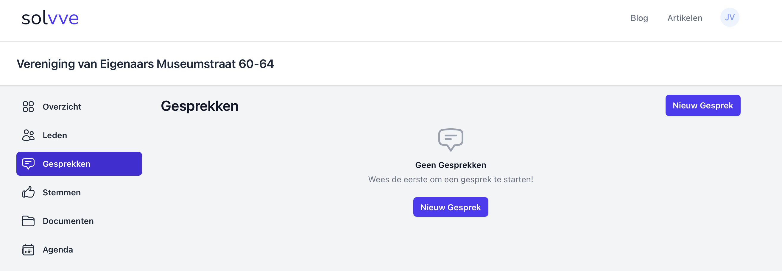Viewport: 782px width, 271px height.
Task: Select the Gesprekken label in the sidebar
Action: tap(66, 164)
